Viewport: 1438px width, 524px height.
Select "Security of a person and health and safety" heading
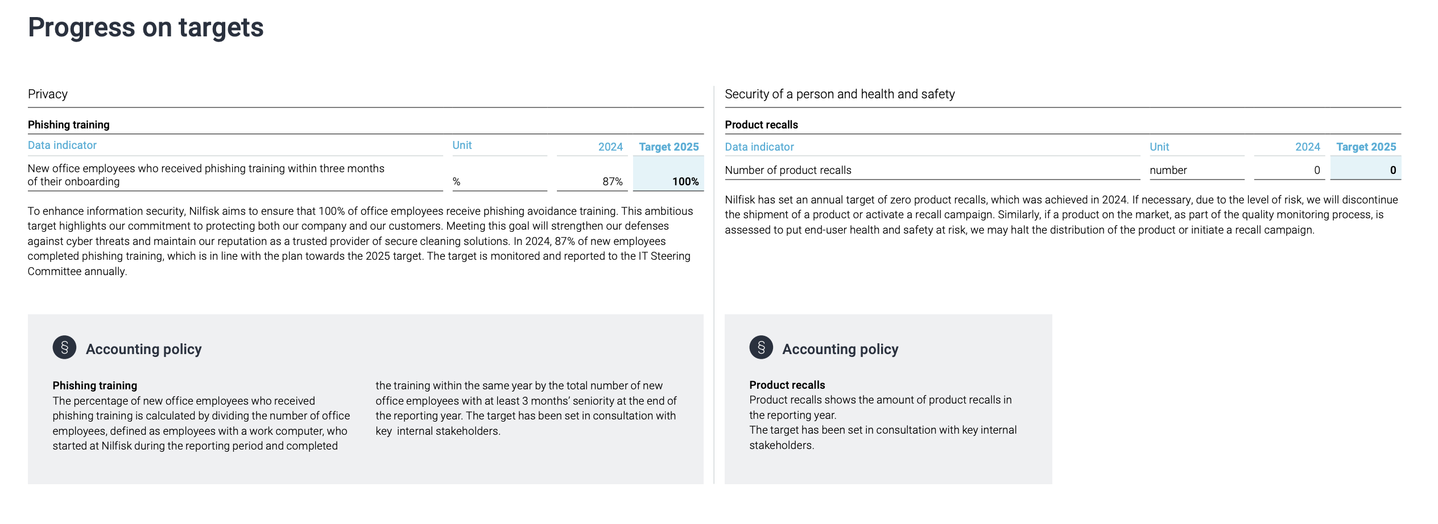[840, 94]
